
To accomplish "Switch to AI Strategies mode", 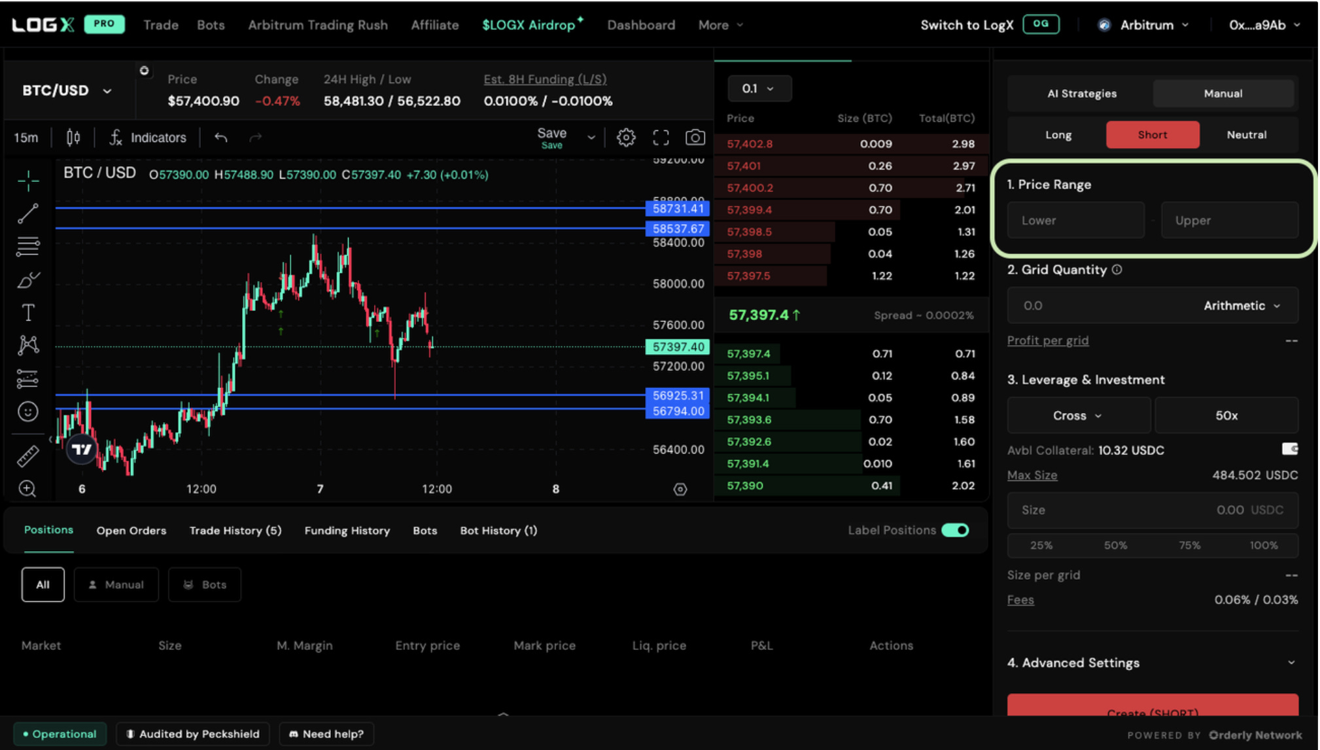I will pos(1082,94).
